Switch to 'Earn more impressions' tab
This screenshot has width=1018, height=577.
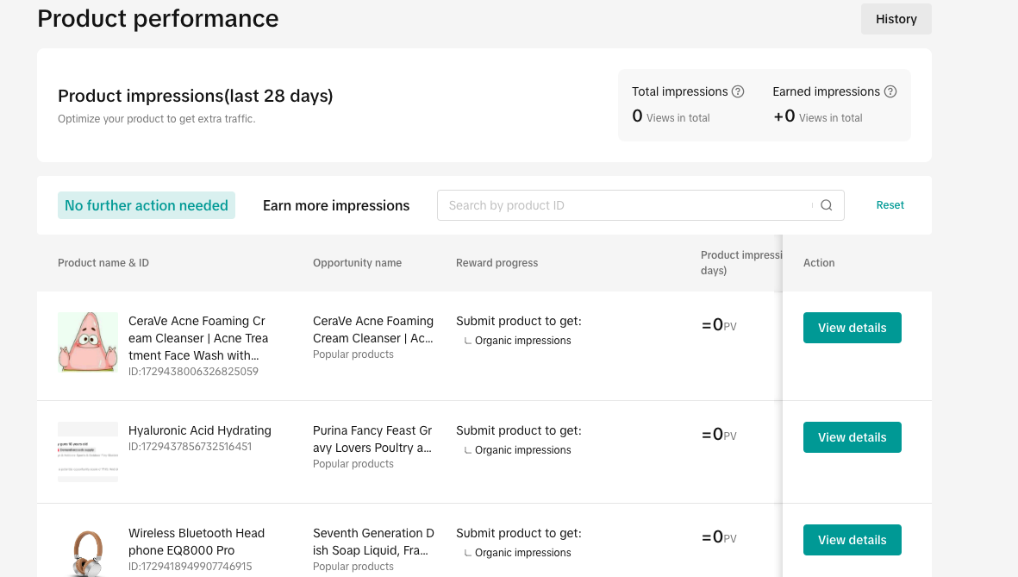tap(336, 205)
